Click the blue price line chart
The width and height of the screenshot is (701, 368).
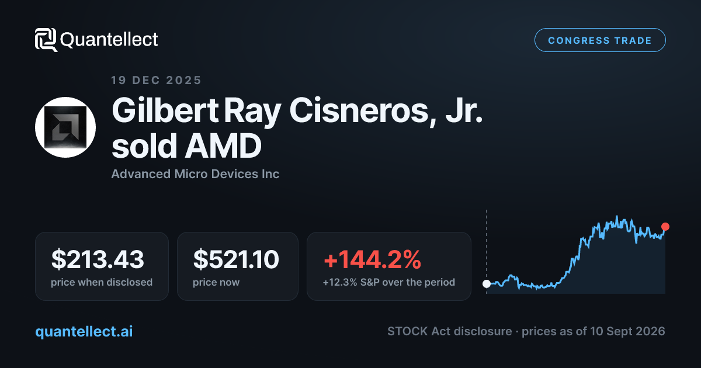click(x=575, y=254)
